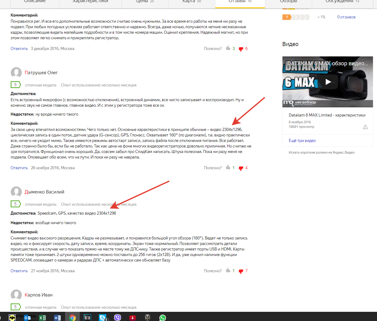Image resolution: width=377 pixels, height=321 pixels.
Task: Click the warning triangle on the video card
Action: [365, 127]
